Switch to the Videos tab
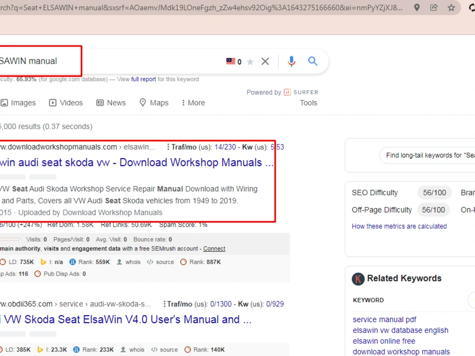475x356 pixels. pyautogui.click(x=66, y=103)
